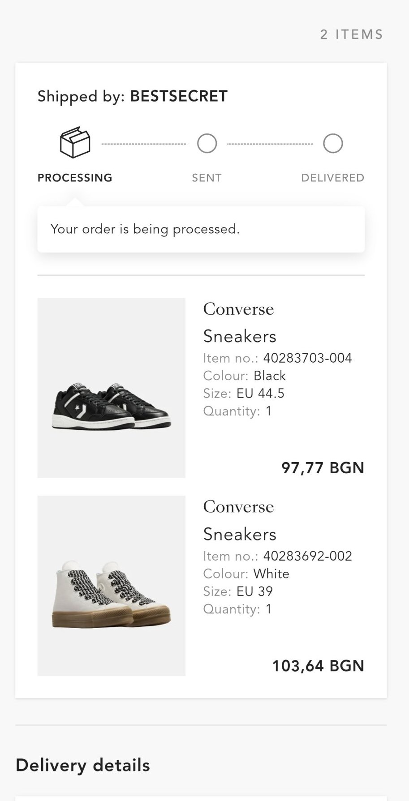
Task: Click the Delivery details heading
Action: click(x=83, y=765)
